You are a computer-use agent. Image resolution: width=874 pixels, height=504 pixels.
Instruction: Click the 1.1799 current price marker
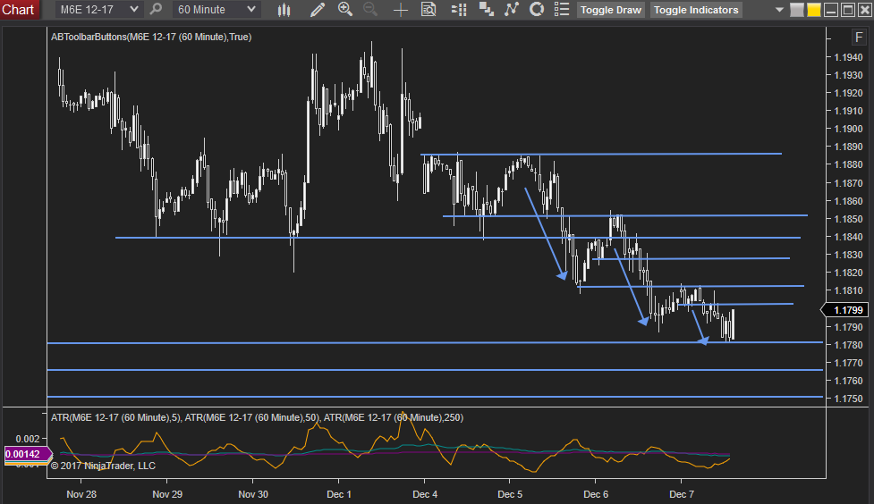[845, 310]
